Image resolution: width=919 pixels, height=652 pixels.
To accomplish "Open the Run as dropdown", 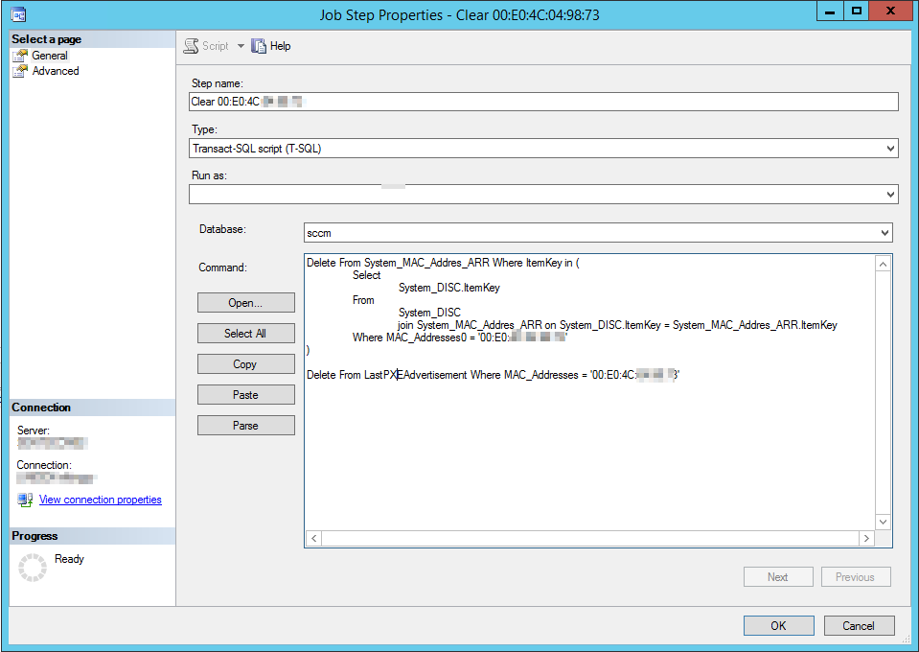I will click(x=889, y=194).
